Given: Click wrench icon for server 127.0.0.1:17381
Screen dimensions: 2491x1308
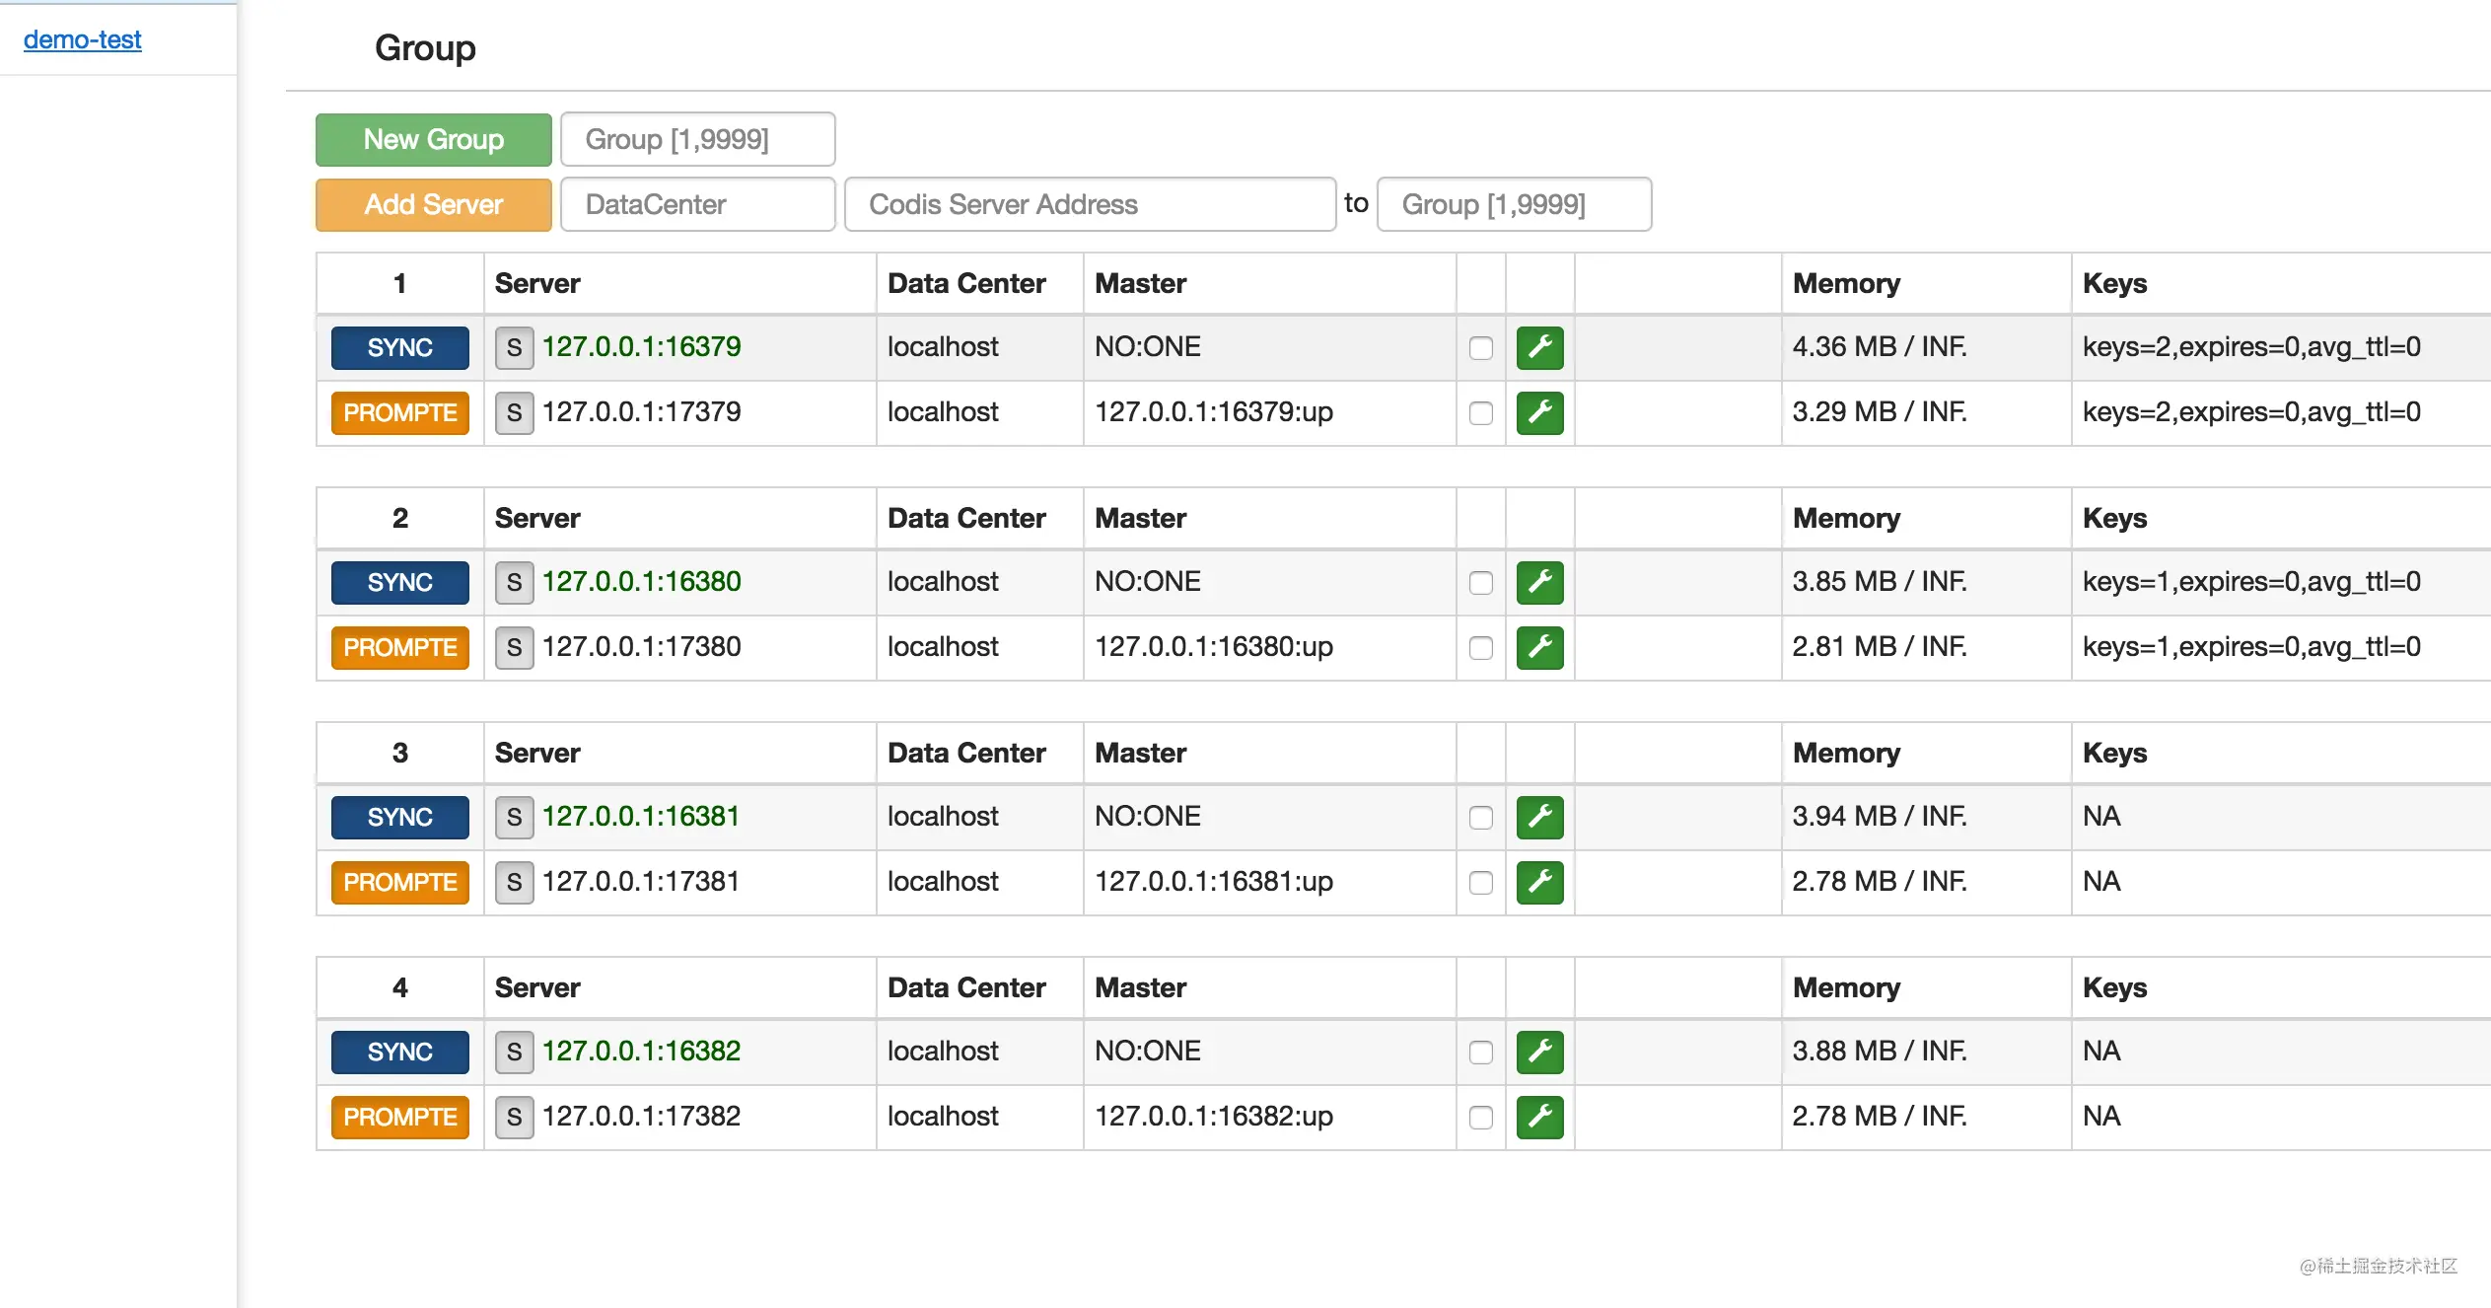Looking at the screenshot, I should 1539,882.
